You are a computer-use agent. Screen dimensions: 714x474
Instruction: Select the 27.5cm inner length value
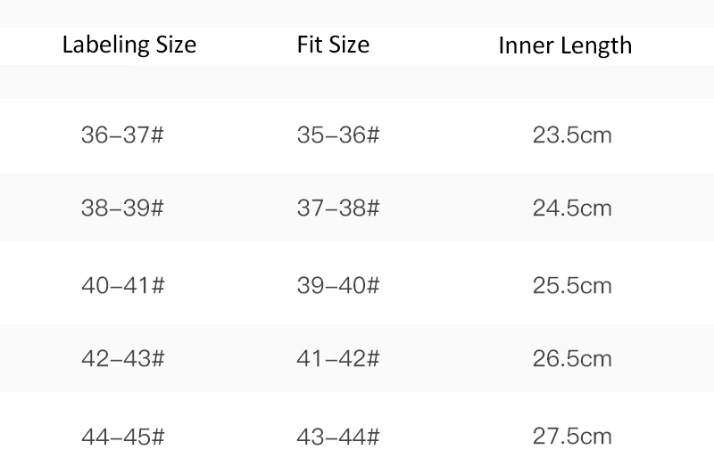(572, 437)
